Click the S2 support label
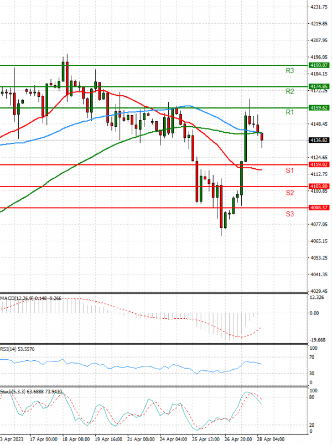This screenshot has width=332, height=445. pyautogui.click(x=289, y=193)
